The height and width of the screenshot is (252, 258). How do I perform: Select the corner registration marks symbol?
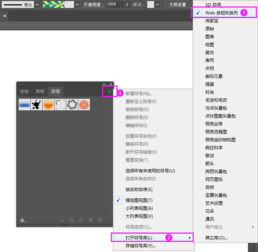point(60,105)
